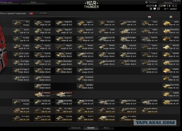Open the Режимы игры menu
Image resolution: width=182 pixels, height=131 pixels.
6,2
